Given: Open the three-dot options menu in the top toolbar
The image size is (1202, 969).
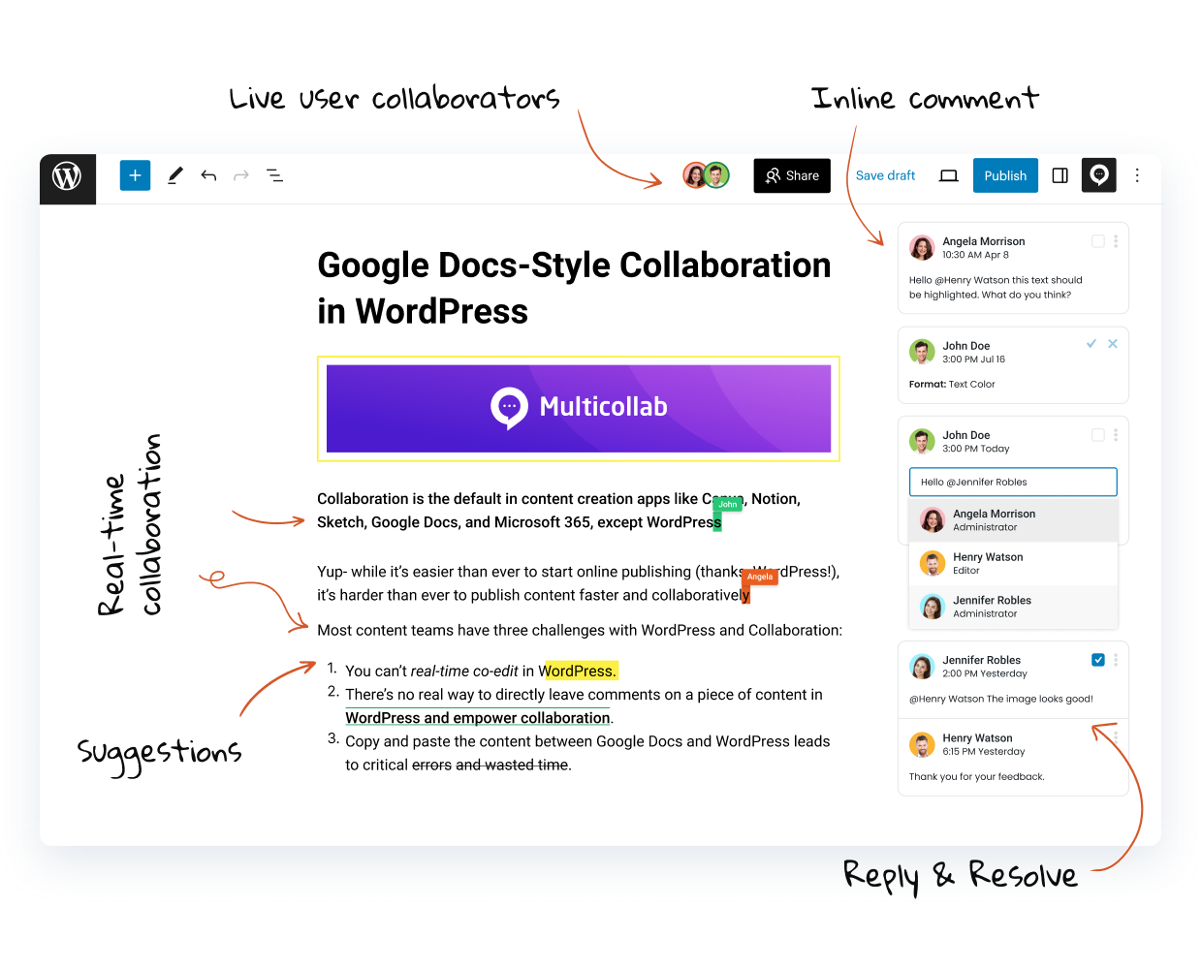Looking at the screenshot, I should coord(1137,175).
